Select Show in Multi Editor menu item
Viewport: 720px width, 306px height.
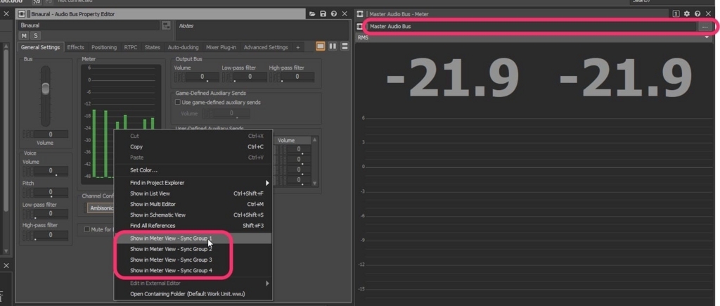(x=193, y=204)
